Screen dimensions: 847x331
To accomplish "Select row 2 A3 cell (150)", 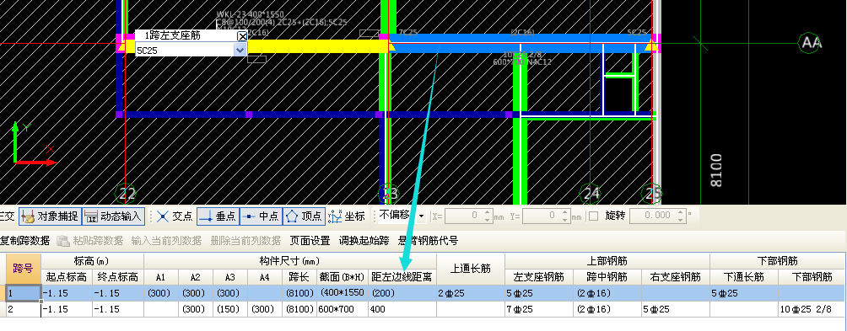I will coord(230,309).
